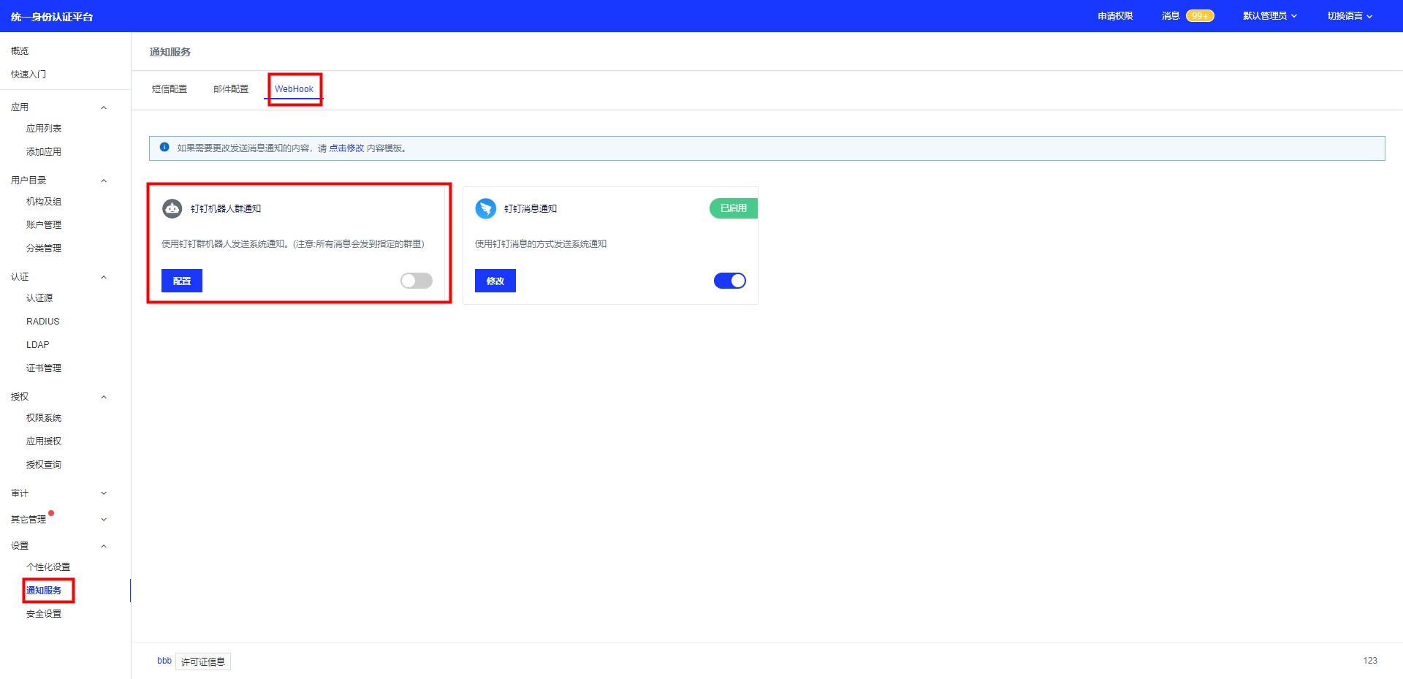
Task: Enable the 钉钉机器人群通知 toggle switch
Action: [417, 281]
